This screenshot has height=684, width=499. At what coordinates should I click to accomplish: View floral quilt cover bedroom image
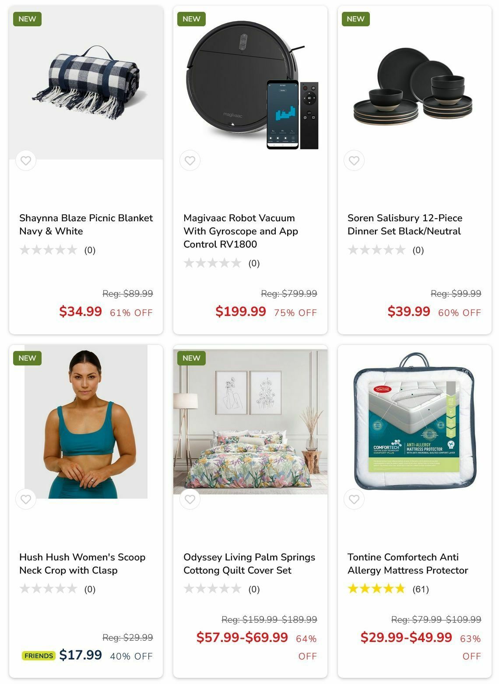pyautogui.click(x=250, y=422)
